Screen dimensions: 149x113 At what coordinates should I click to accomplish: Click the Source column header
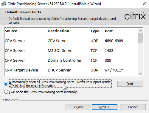11,31
